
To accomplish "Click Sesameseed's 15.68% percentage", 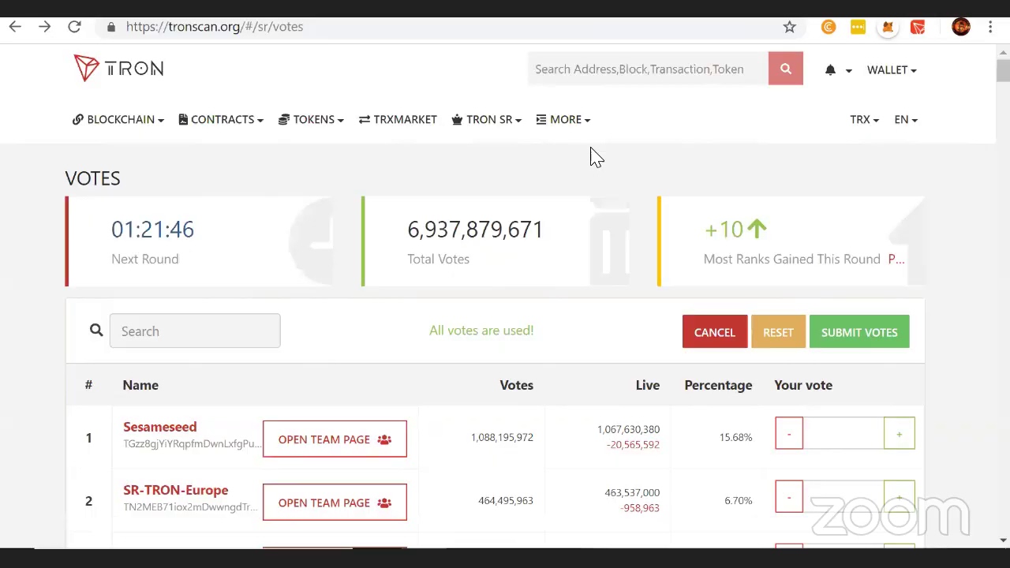I will click(735, 437).
